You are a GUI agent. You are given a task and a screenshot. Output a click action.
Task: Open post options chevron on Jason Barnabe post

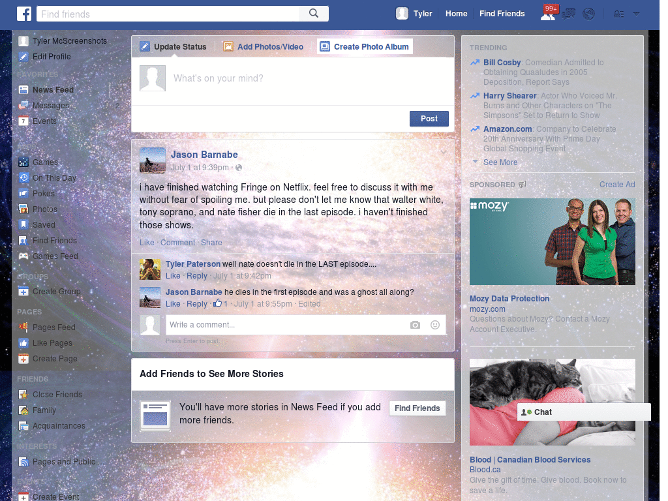click(x=444, y=151)
